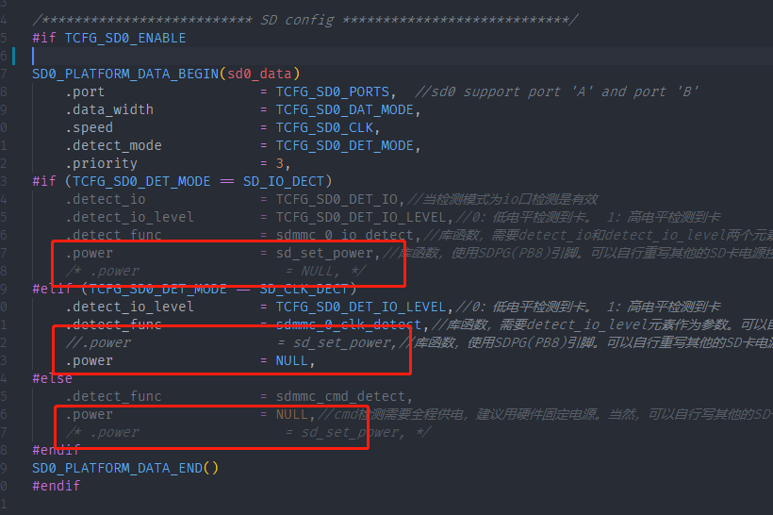Viewport: 773px width, 515px height.
Task: Click TCFG_SD0_DAT_MODE value
Action: 345,110
